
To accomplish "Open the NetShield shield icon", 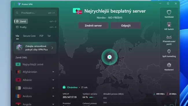I will (x=169, y=12).
